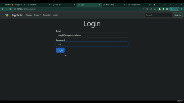
Task: Close the second Algoholic tab
Action: [49, 5]
